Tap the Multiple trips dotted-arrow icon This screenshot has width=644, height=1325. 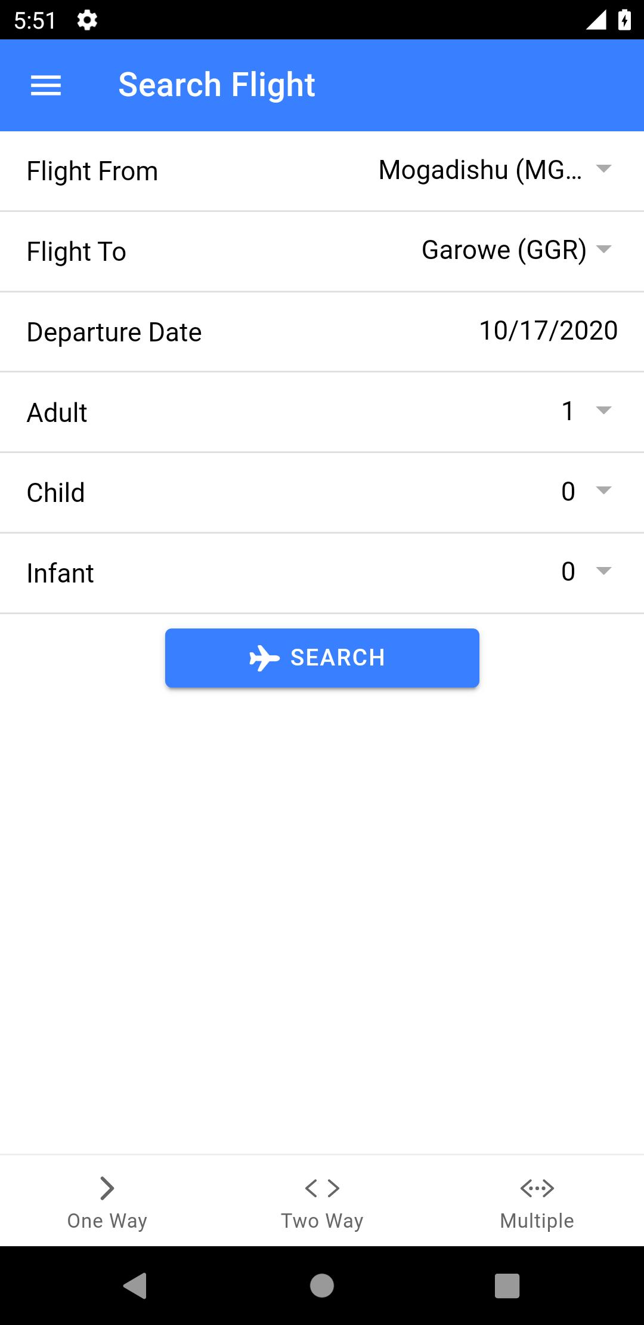click(x=537, y=1188)
